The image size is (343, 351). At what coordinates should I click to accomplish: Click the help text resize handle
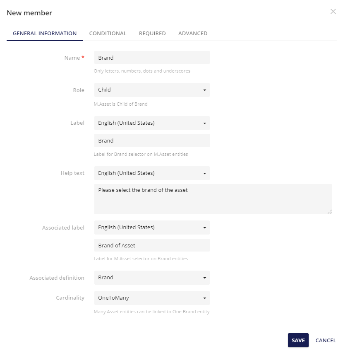point(330,212)
